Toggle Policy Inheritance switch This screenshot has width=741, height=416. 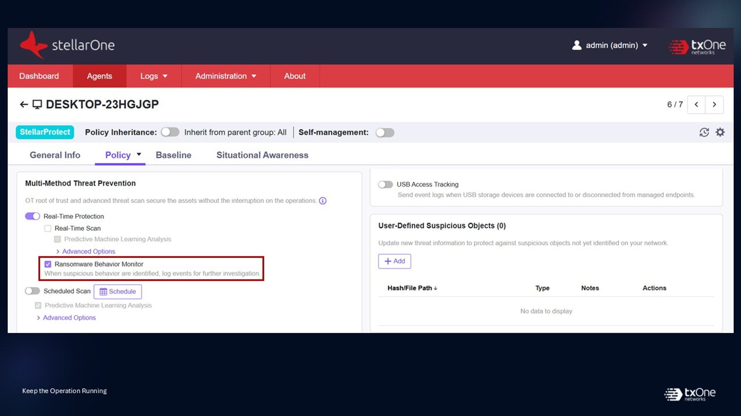170,132
